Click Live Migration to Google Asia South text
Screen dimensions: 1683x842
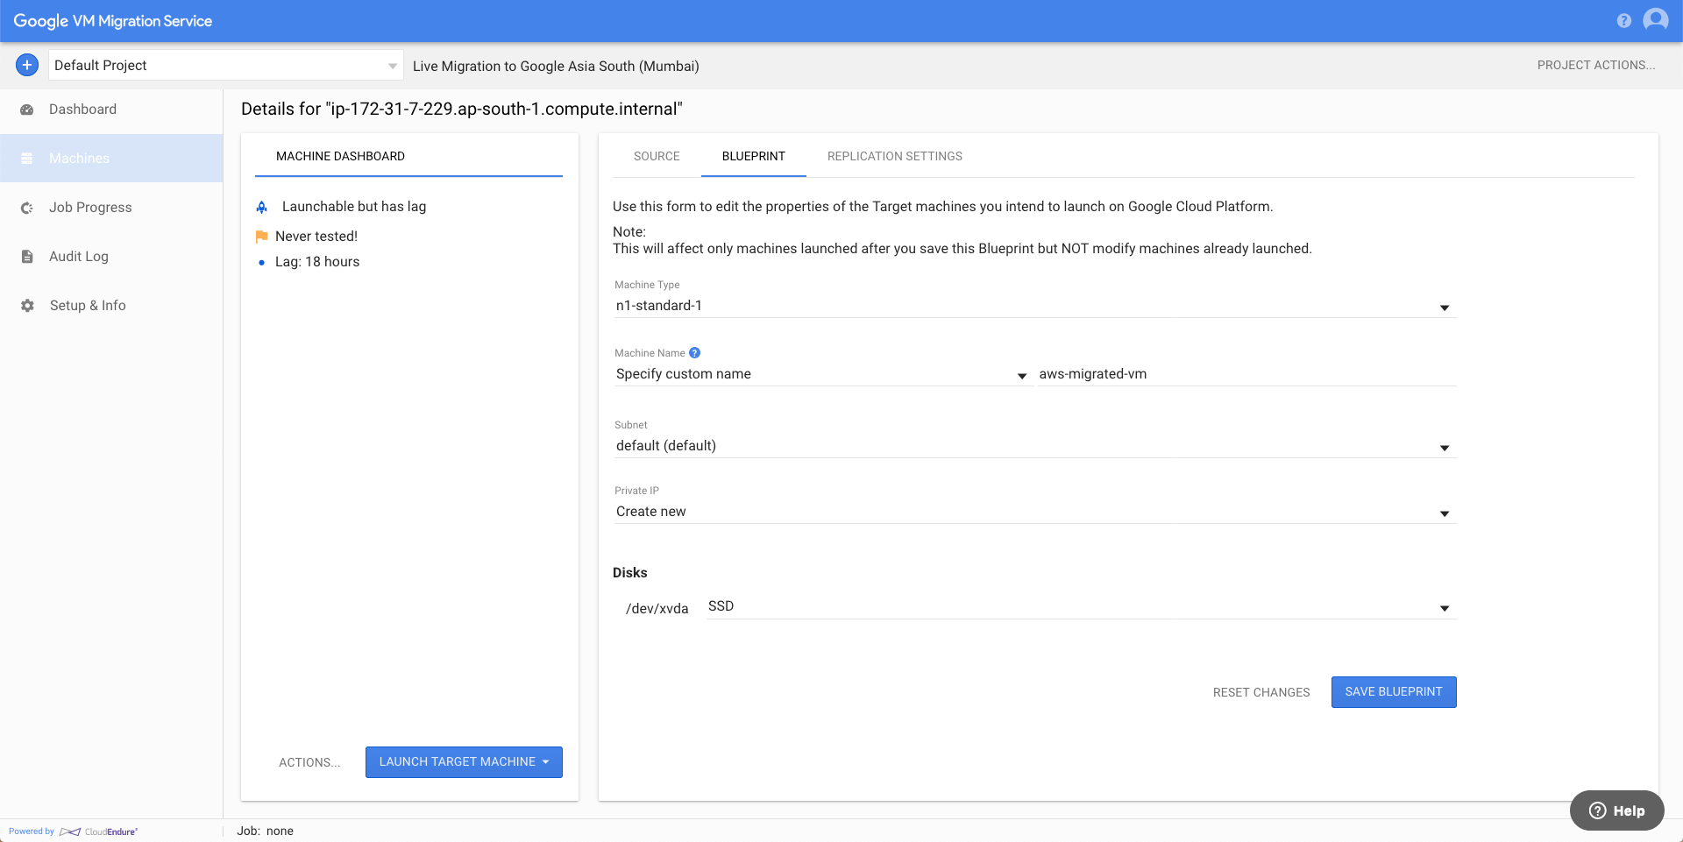click(x=556, y=67)
